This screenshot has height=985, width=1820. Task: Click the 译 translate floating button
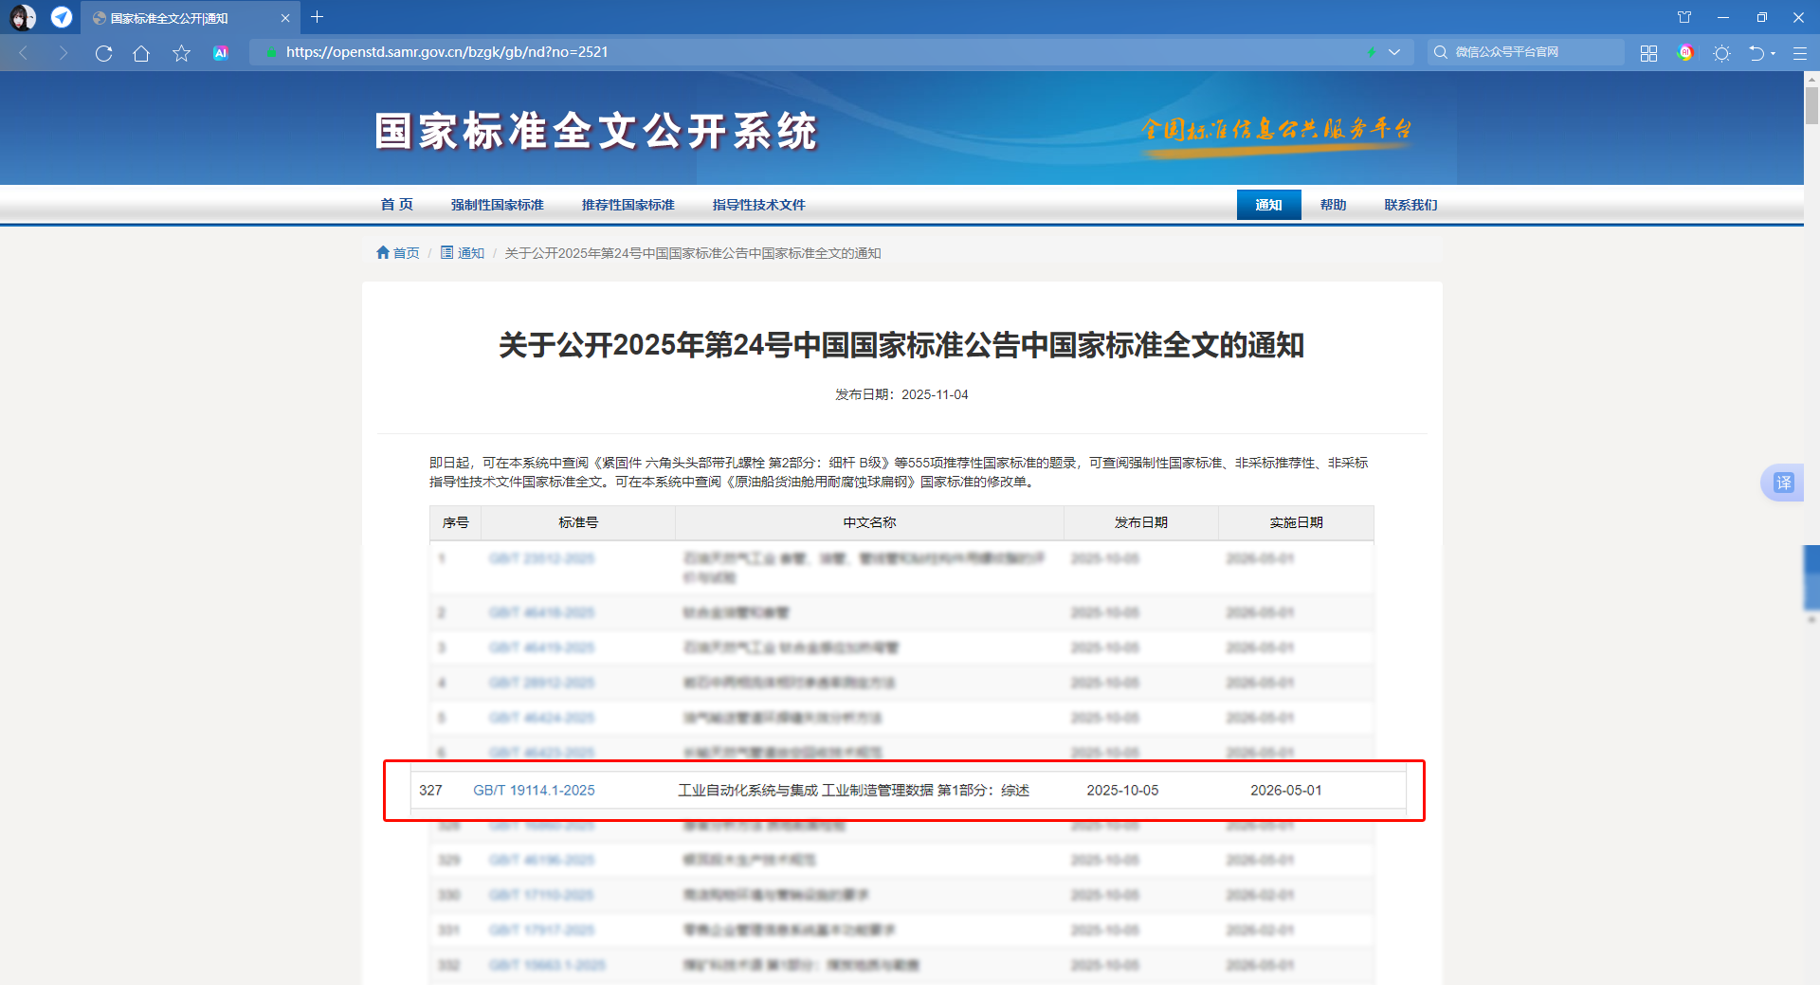[x=1783, y=483]
